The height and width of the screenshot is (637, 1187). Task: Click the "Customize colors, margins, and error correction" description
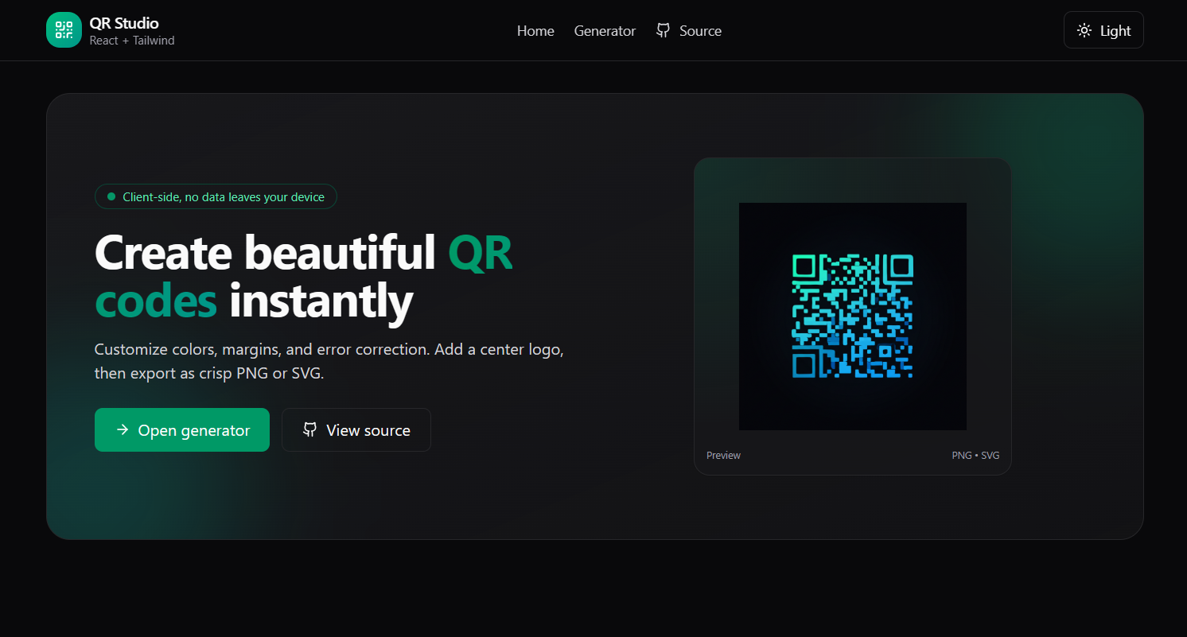coord(329,361)
